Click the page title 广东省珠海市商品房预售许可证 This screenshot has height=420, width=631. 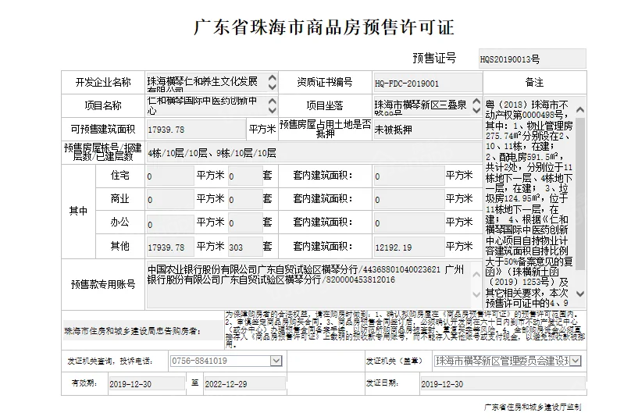[x=324, y=27]
